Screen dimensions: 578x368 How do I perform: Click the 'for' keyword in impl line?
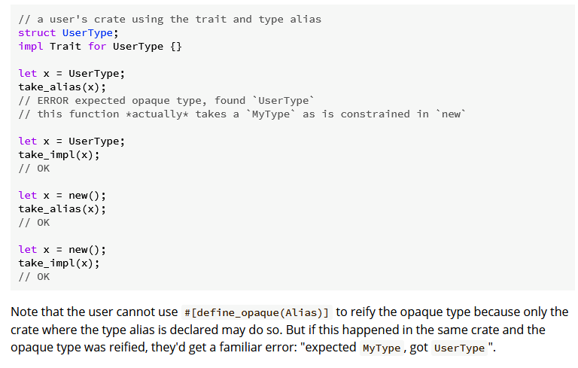tap(97, 47)
